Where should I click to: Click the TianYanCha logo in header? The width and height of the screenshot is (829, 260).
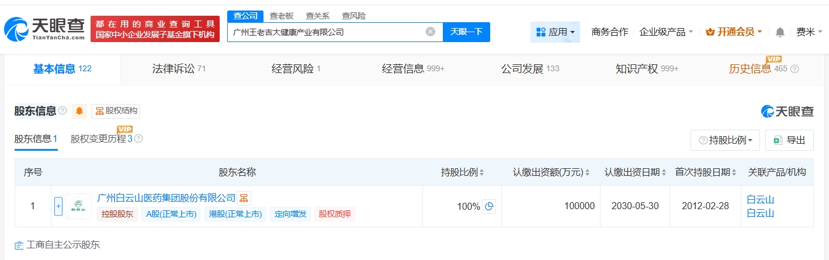44,29
